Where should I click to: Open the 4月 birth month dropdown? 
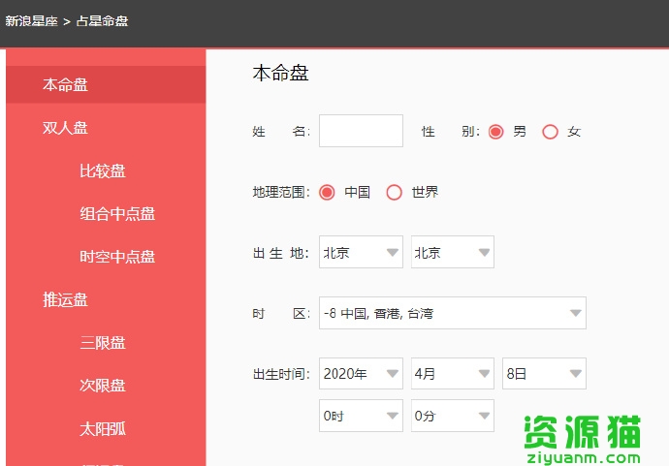(x=453, y=374)
